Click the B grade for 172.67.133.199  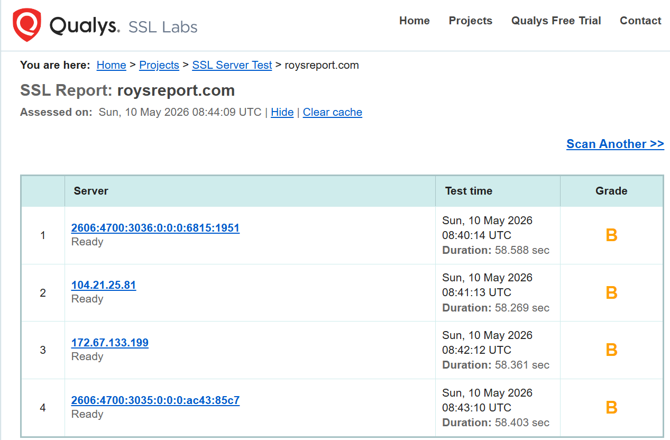[611, 350]
